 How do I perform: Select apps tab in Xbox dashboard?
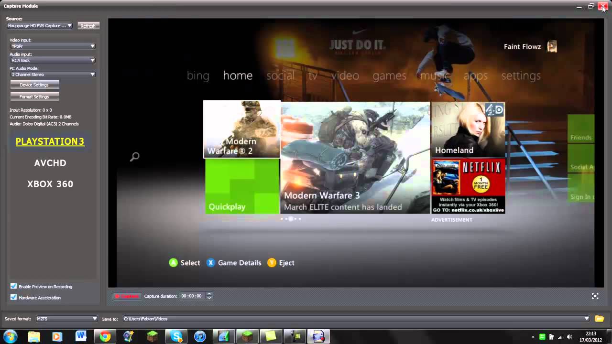[475, 75]
